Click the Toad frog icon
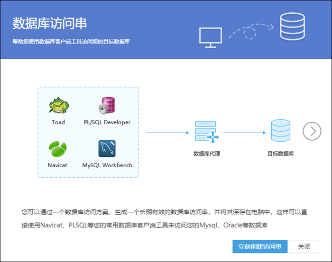The image size is (332, 262). [58, 106]
